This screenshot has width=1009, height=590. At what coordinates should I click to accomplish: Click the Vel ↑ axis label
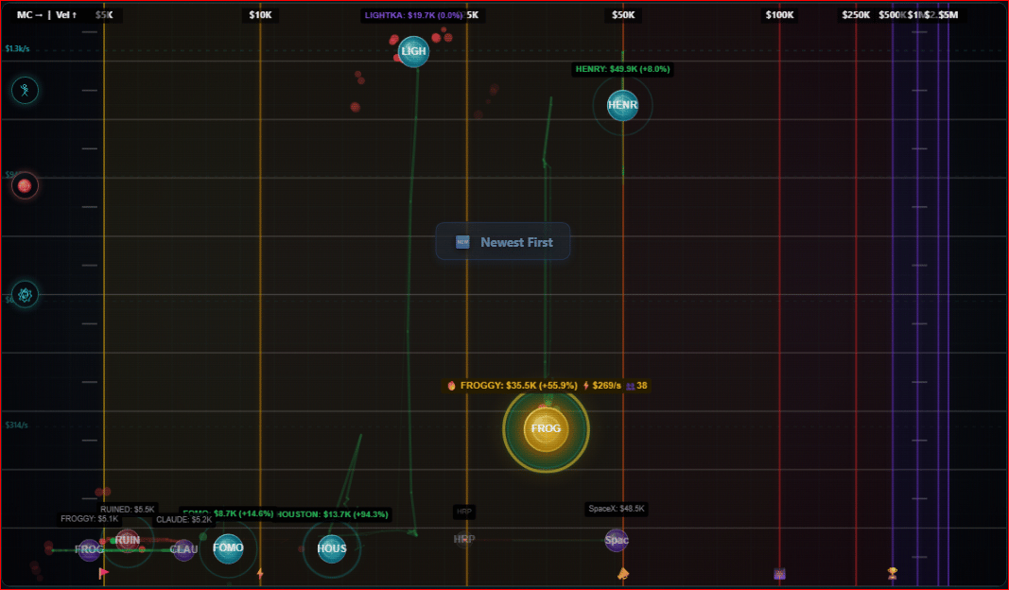(66, 15)
